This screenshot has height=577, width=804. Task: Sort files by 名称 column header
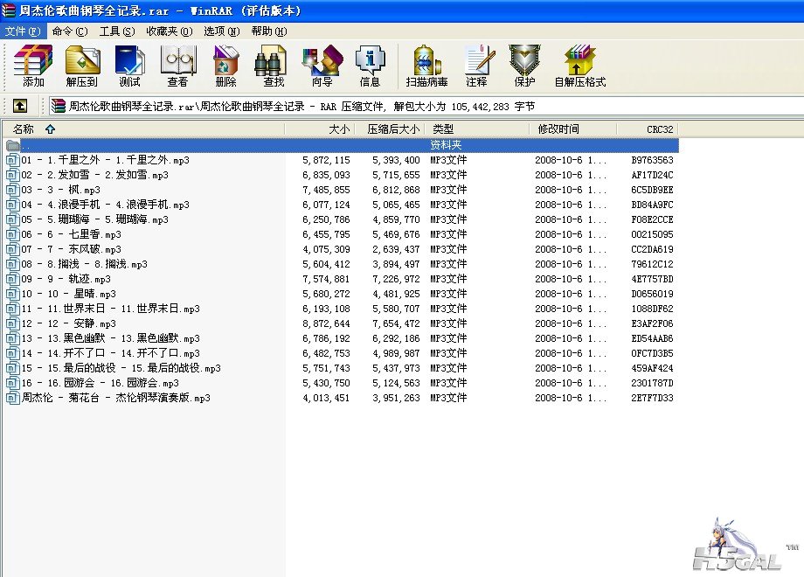(24, 129)
